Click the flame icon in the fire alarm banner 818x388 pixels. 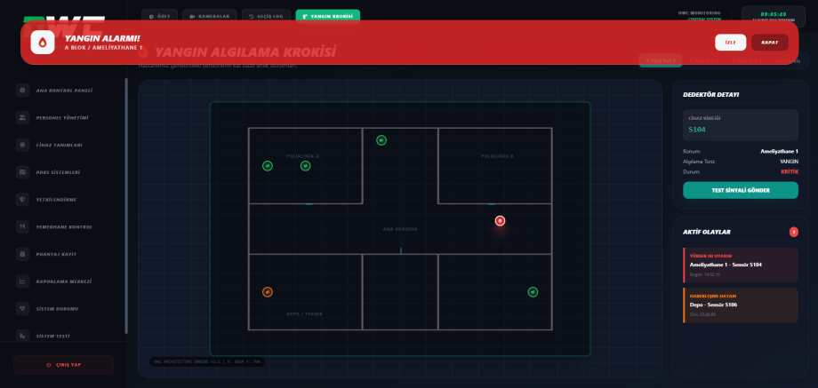point(43,43)
